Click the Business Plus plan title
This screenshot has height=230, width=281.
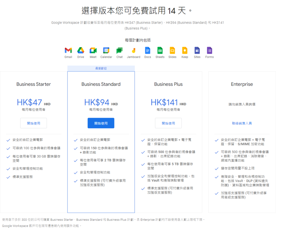pos(168,84)
